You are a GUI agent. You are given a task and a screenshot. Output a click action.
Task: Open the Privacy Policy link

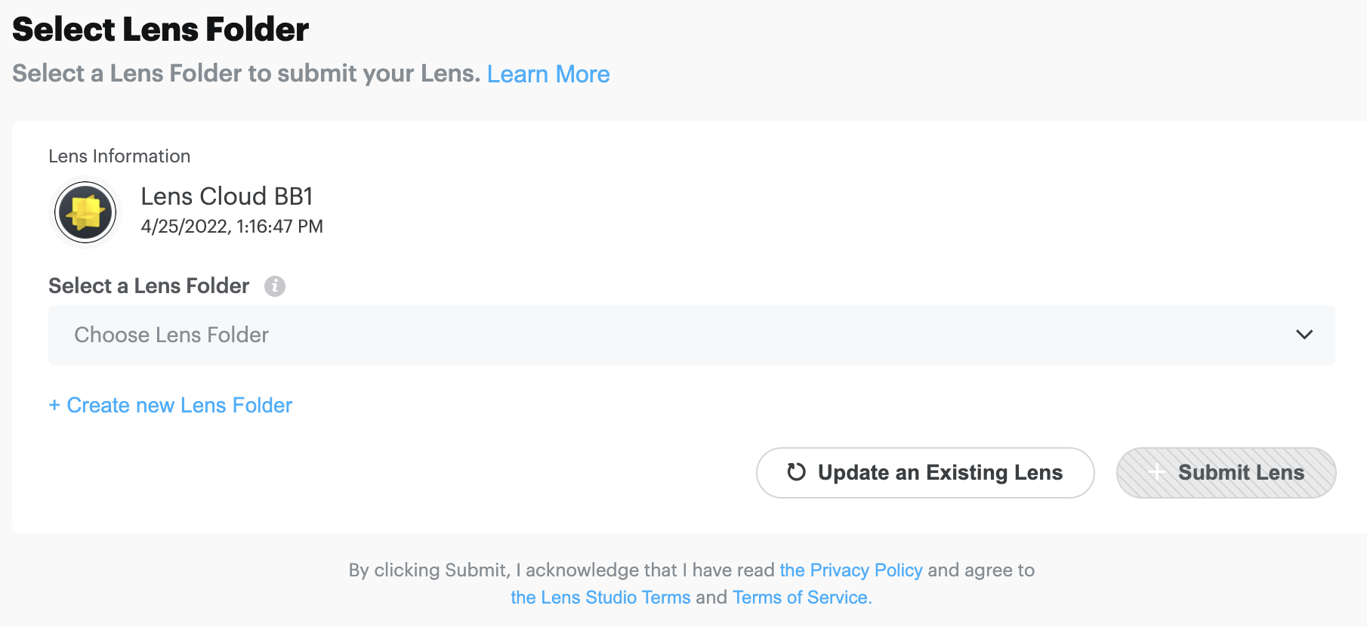coord(851,570)
